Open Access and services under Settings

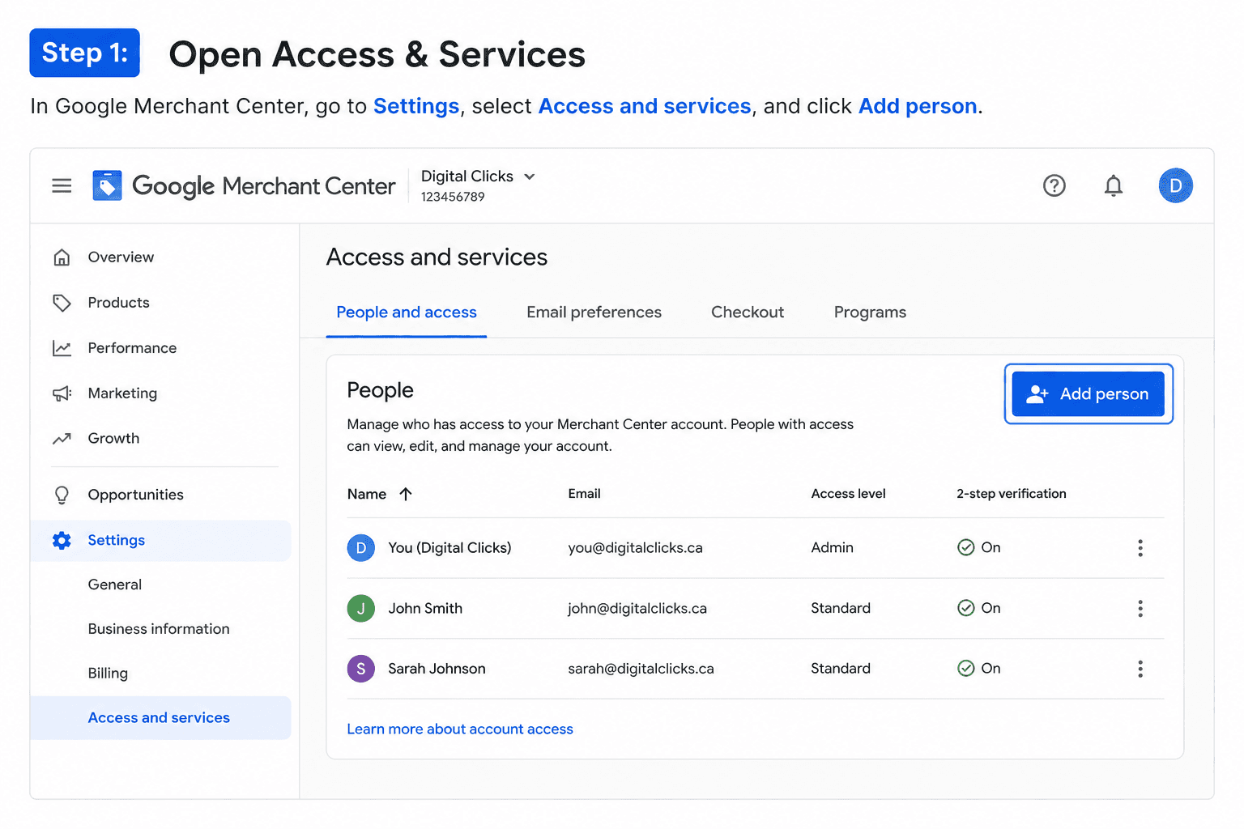point(160,718)
